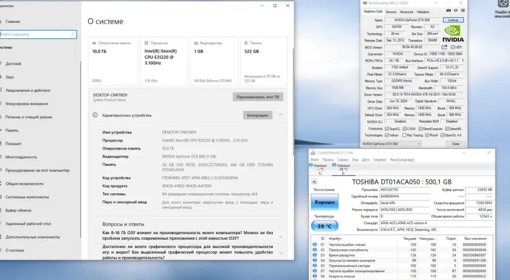Open Звук in the settings sidebar

pyautogui.click(x=10, y=77)
